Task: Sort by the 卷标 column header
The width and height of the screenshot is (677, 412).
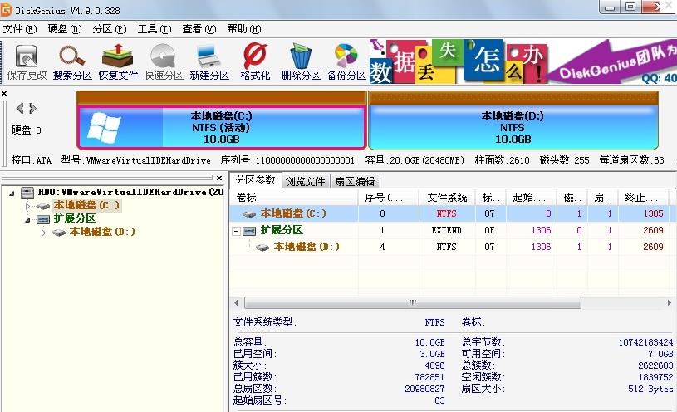Action: point(293,198)
